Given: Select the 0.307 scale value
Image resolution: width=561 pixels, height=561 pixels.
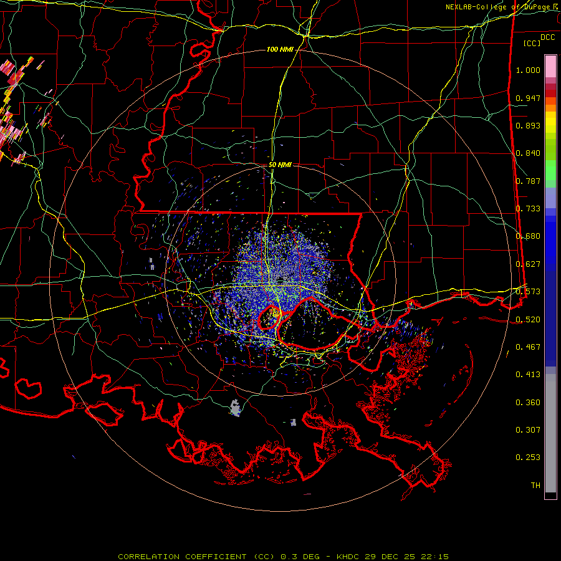Looking at the screenshot, I should pyautogui.click(x=528, y=430).
